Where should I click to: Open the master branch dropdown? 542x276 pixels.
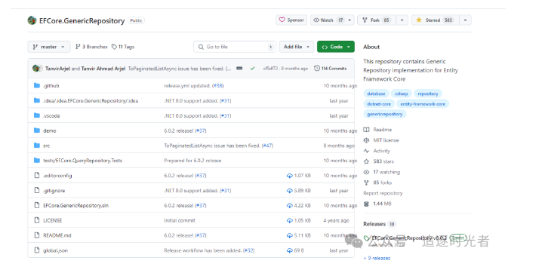click(49, 47)
